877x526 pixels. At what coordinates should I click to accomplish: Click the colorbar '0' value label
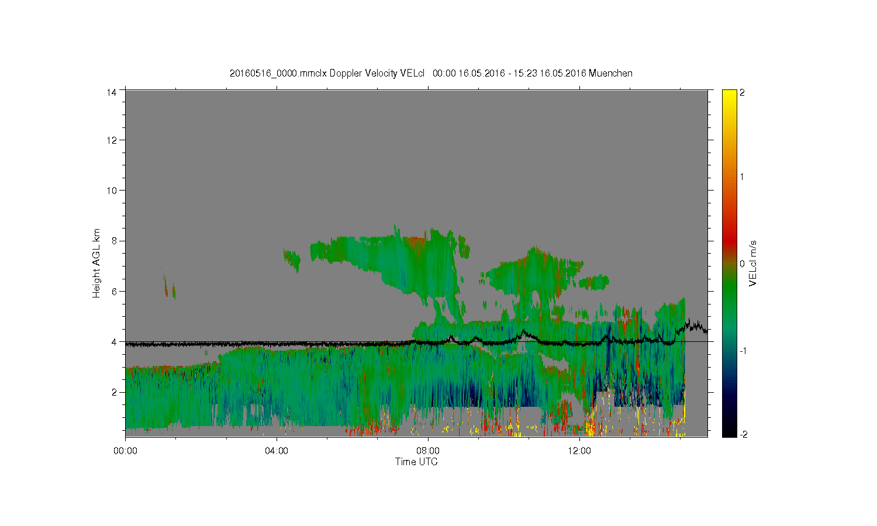click(743, 264)
